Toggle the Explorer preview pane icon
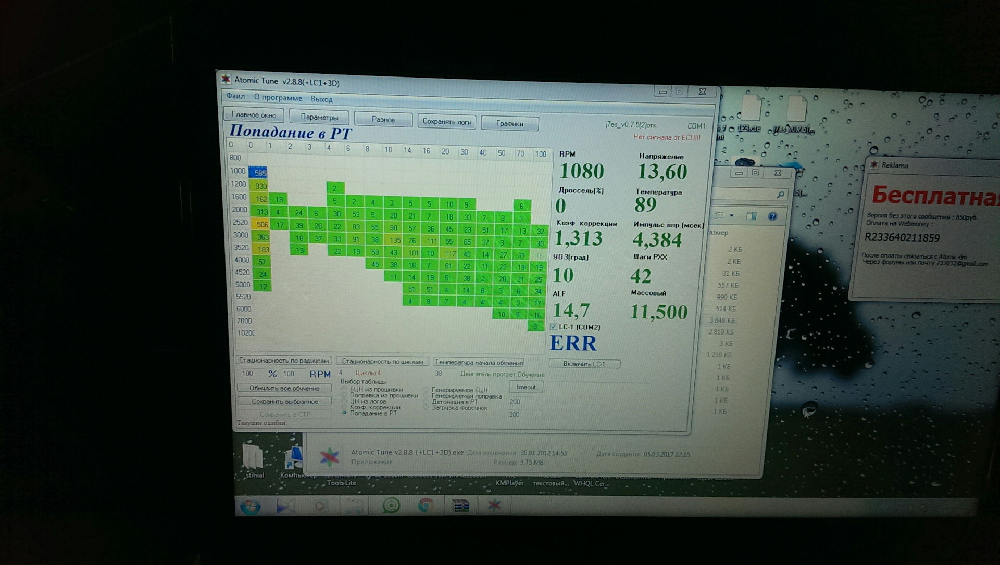Image resolution: width=1000 pixels, height=565 pixels. [751, 216]
